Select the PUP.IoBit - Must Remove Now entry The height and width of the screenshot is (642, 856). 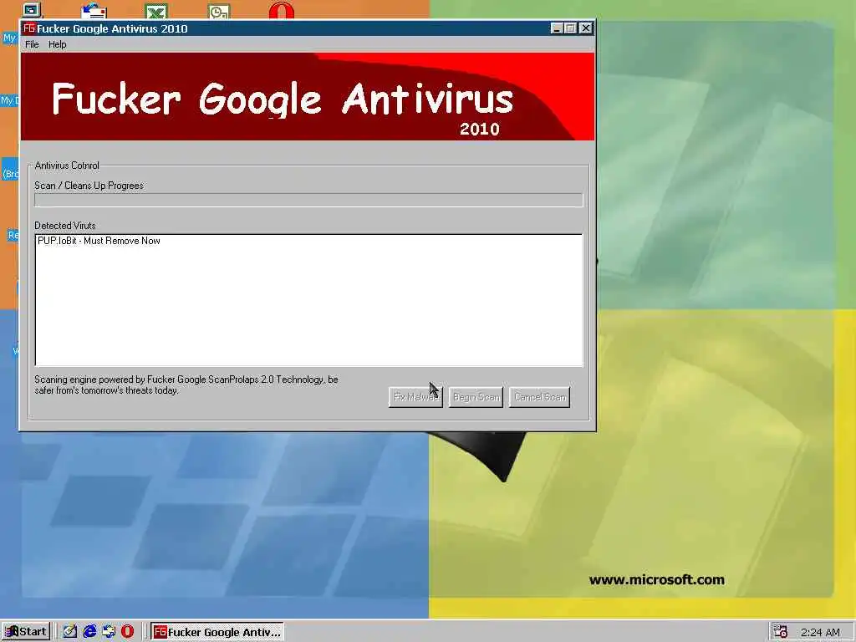[x=99, y=241]
